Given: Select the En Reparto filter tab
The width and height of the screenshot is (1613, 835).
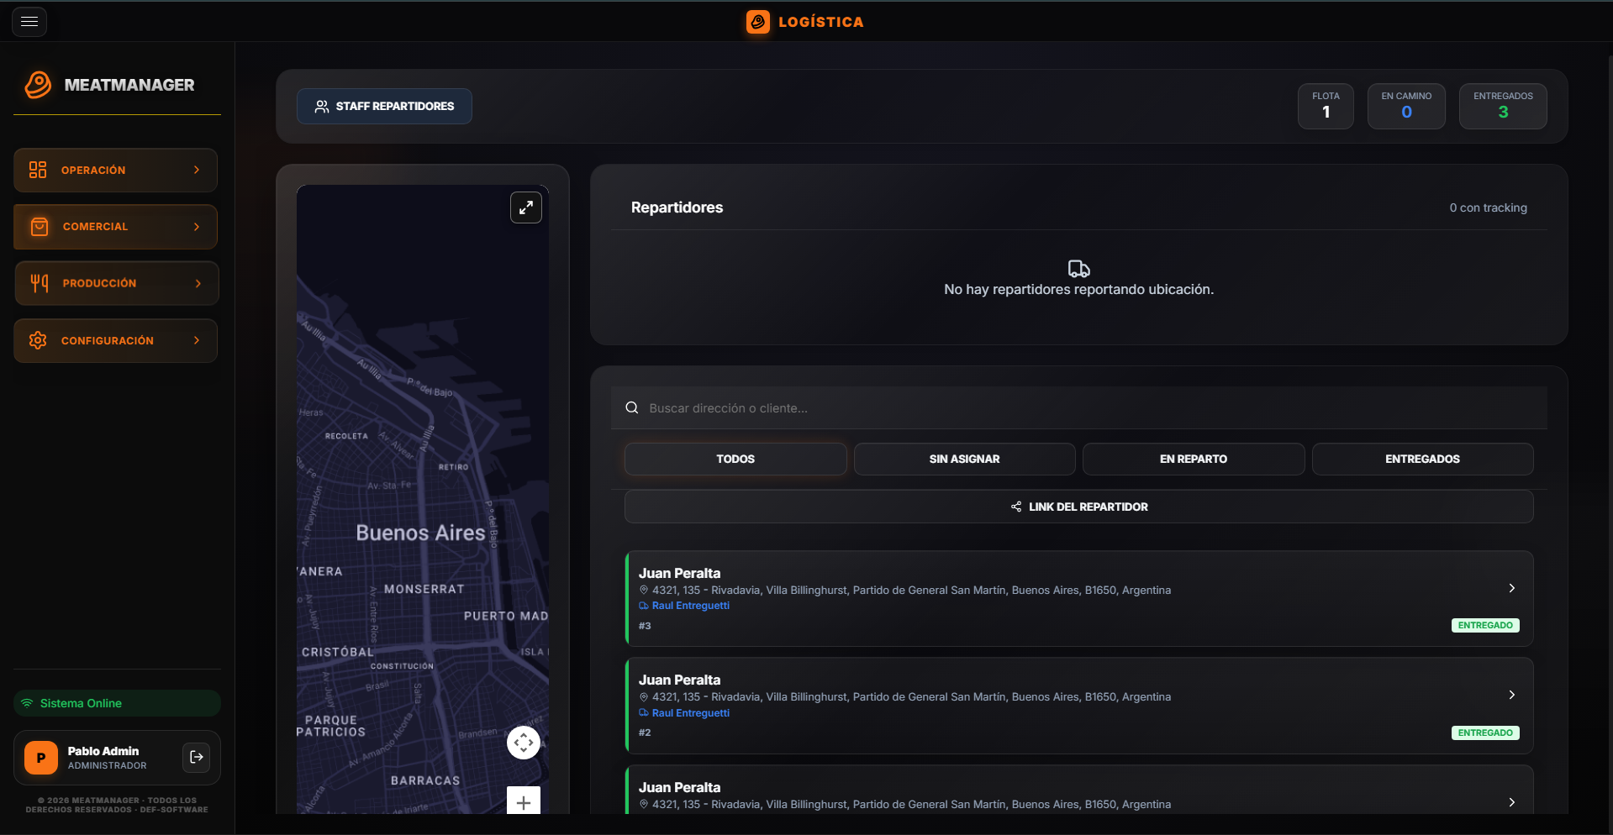Looking at the screenshot, I should click(x=1194, y=459).
